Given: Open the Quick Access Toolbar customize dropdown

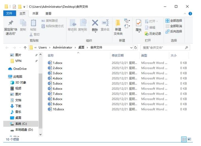Looking at the screenshot, I should pyautogui.click(x=24, y=7).
